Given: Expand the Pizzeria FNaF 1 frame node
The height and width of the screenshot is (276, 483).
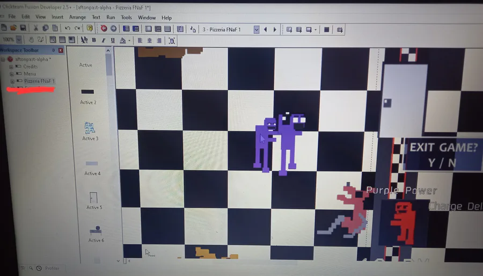Looking at the screenshot, I should tap(12, 82).
